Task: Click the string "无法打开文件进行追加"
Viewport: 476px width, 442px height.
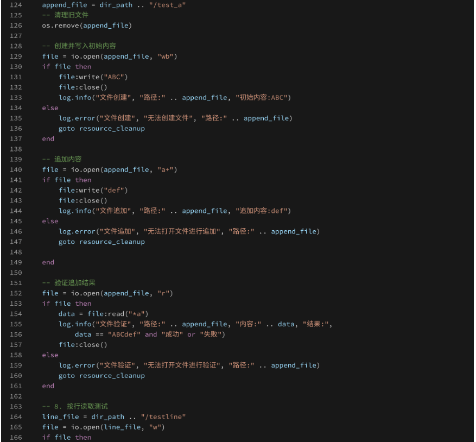Action: (182, 231)
